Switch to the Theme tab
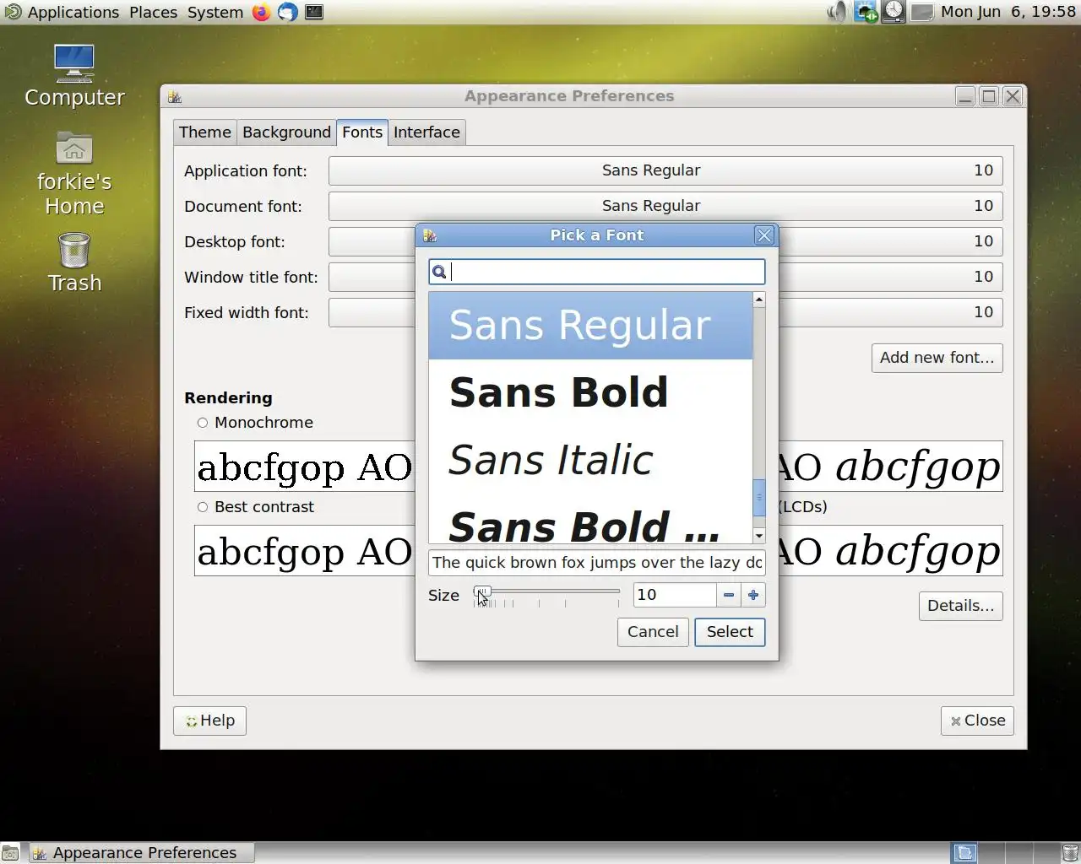 (205, 132)
